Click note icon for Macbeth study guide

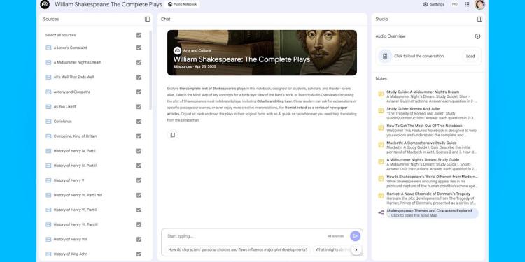coord(381,145)
